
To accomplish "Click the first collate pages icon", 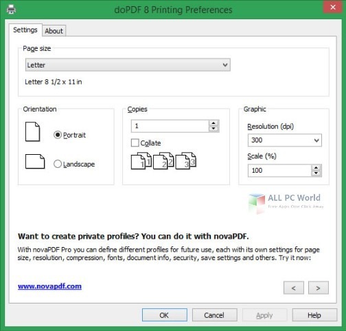I will point(141,161).
